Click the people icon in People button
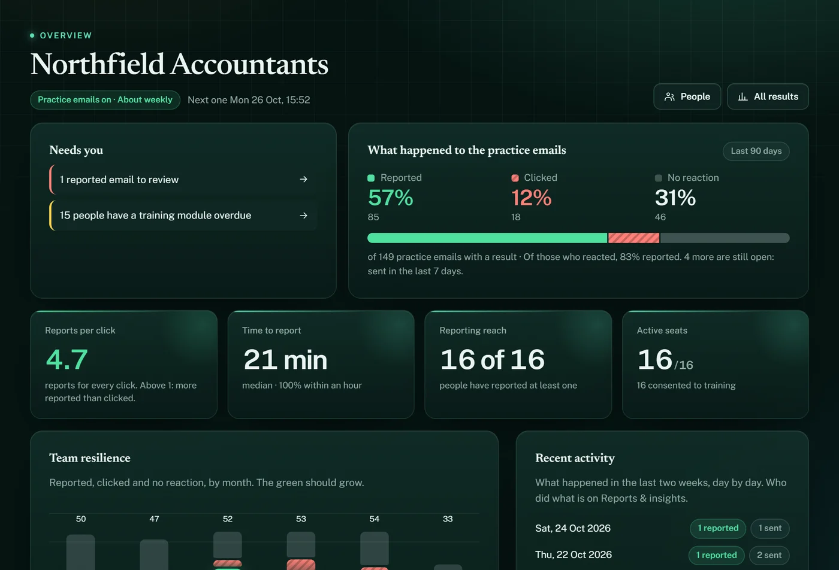This screenshot has width=839, height=570. (x=670, y=96)
